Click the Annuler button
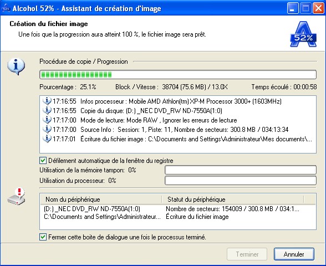Viewport: 326px width, 266px height. (x=294, y=254)
